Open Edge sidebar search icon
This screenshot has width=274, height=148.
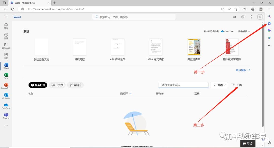coord(269,16)
